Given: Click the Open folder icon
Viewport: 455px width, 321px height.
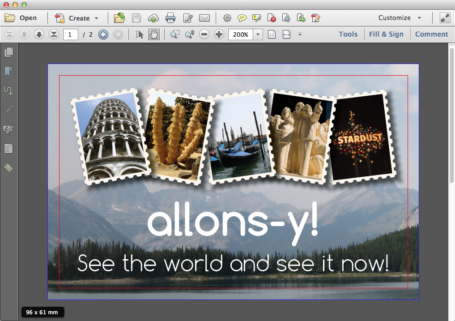Looking at the screenshot, I should tap(10, 18).
